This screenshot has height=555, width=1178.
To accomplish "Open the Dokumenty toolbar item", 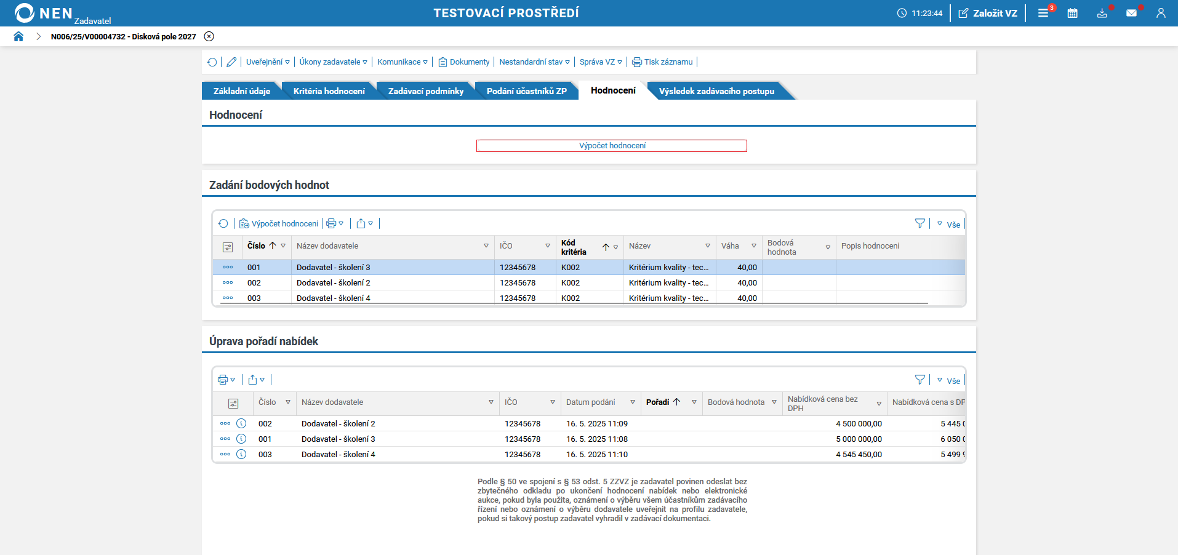I will [464, 62].
